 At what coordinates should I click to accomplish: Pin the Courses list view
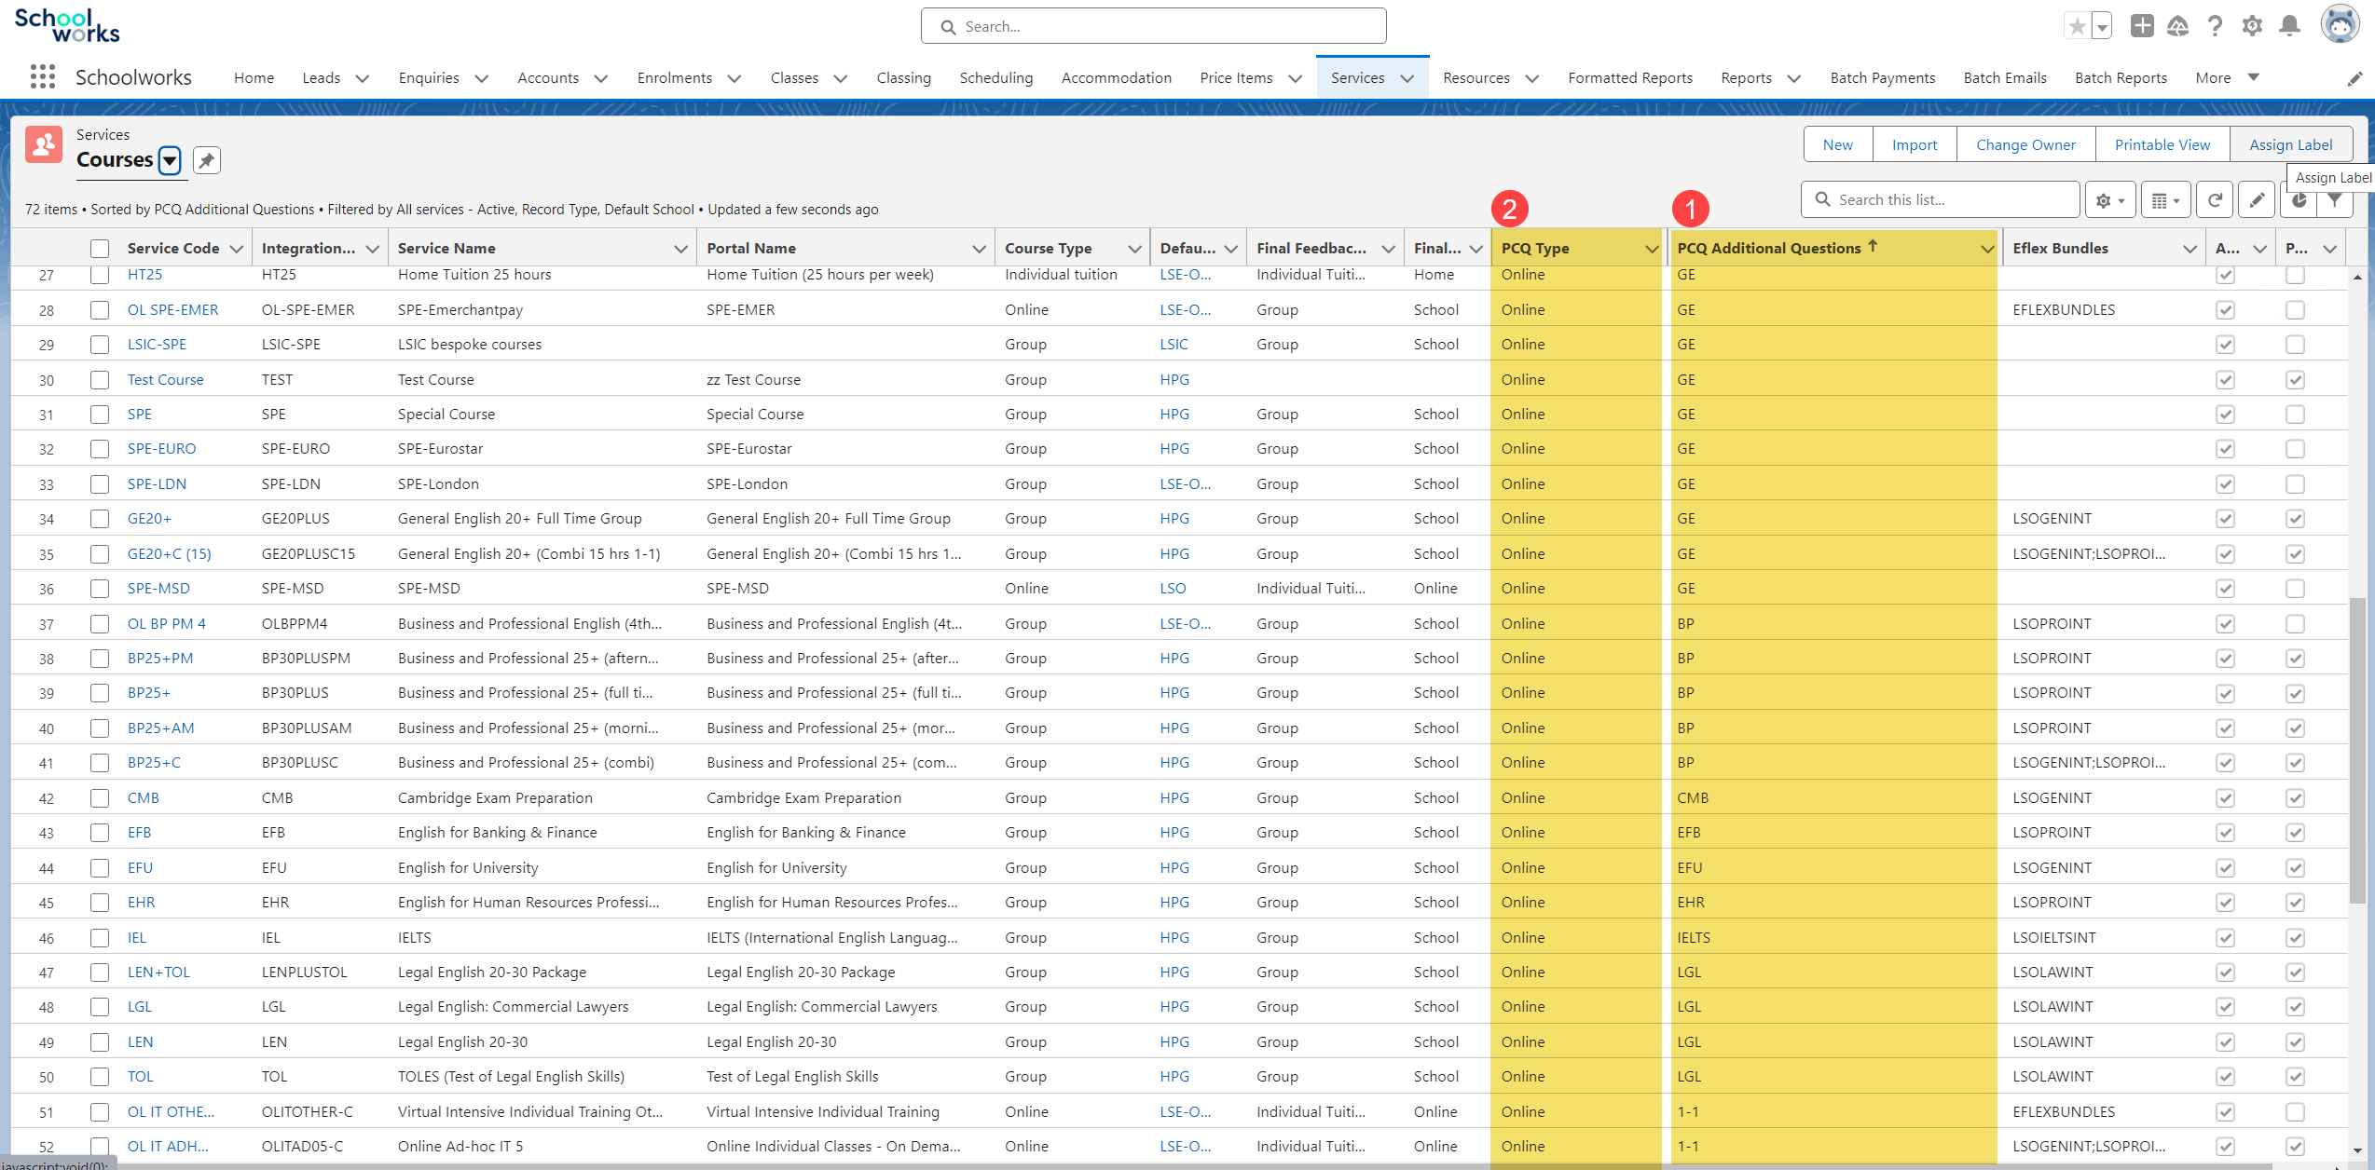tap(206, 160)
